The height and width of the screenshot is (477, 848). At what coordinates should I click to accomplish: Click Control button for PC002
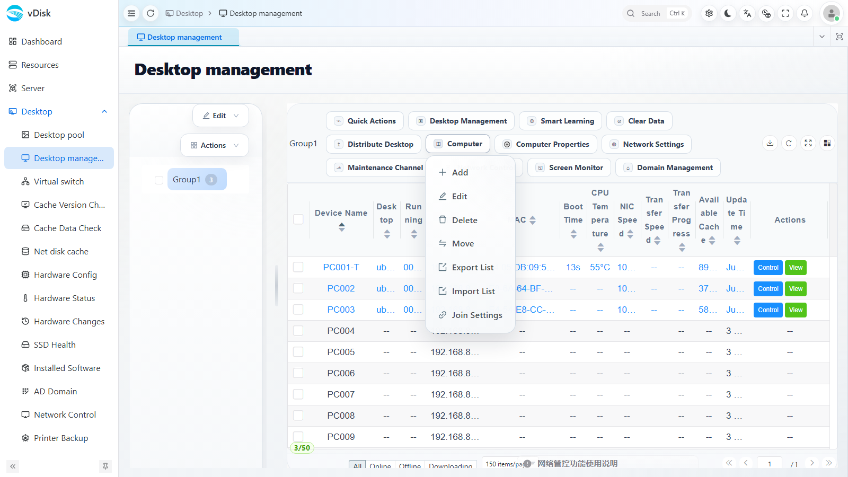tap(768, 289)
